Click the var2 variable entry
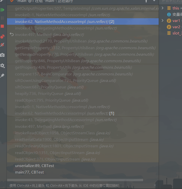 tap(176, 27)
